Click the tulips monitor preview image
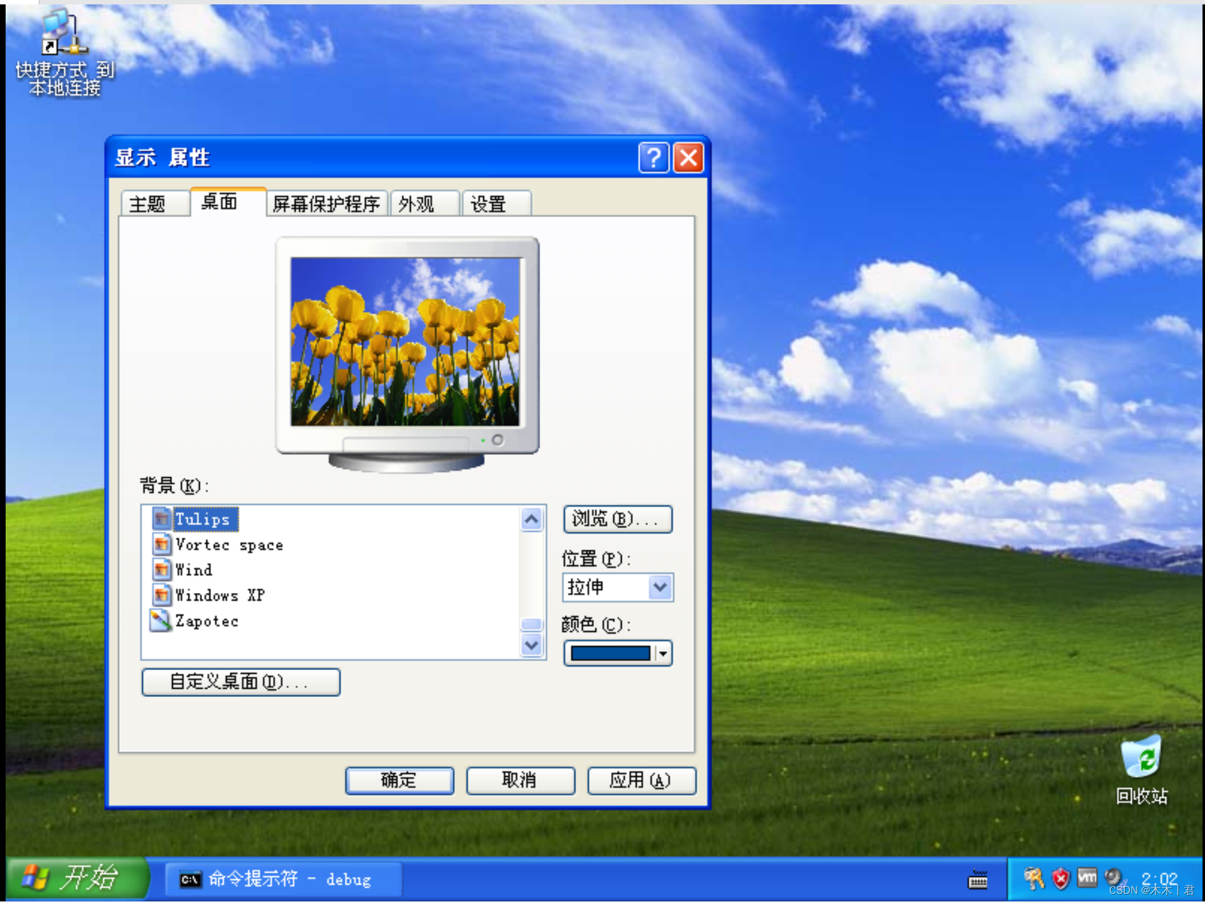The image size is (1205, 902). point(405,342)
